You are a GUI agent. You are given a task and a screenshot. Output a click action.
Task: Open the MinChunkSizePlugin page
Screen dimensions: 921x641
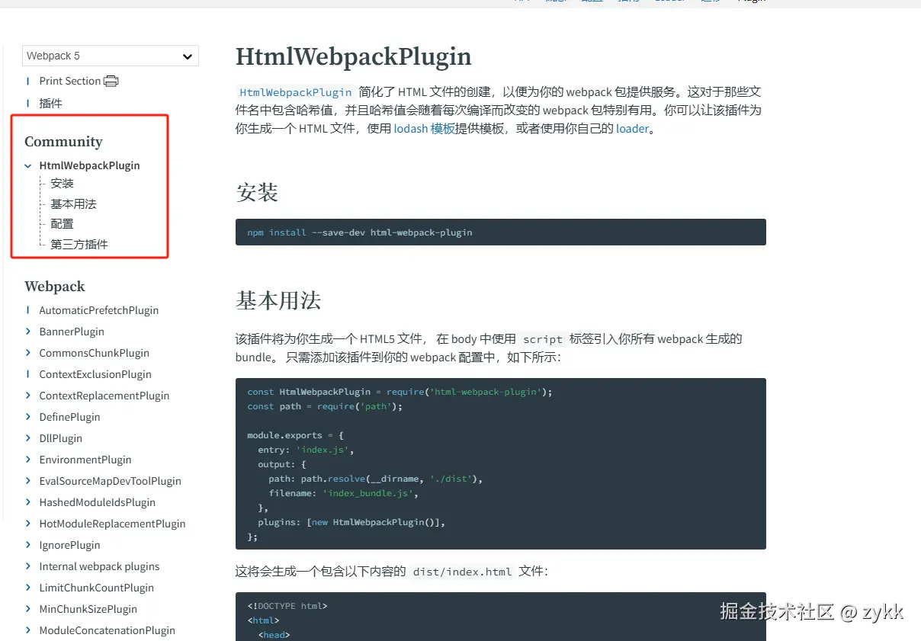pyautogui.click(x=88, y=609)
